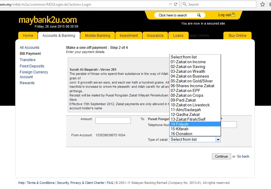The image size is (271, 189).
Task: Click the From Account number 15303903­9075 WSA
Action: tap(110, 135)
